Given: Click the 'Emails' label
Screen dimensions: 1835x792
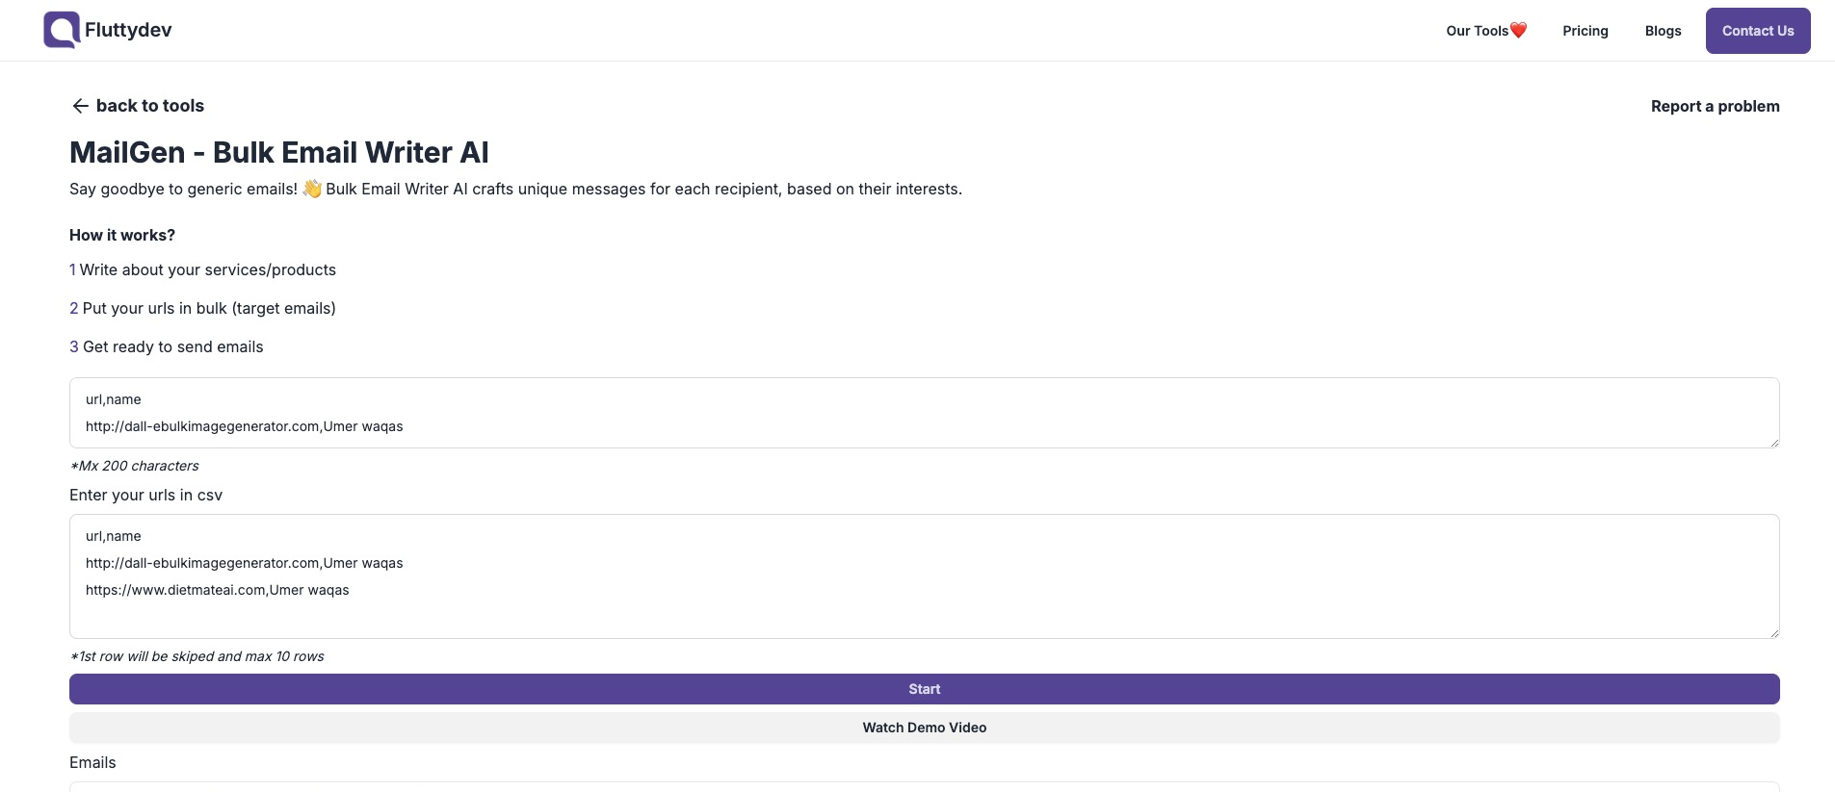Looking at the screenshot, I should [x=92, y=763].
